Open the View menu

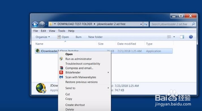[52, 31]
